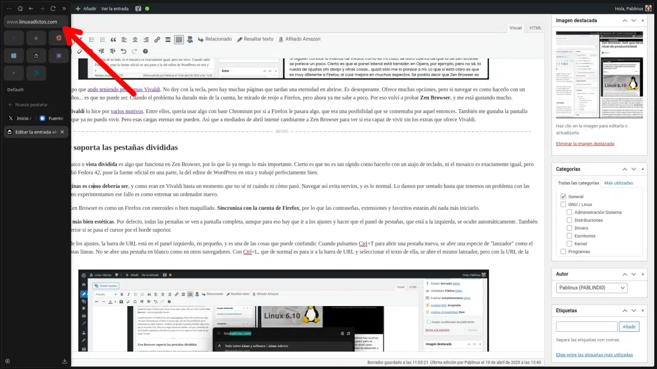
Task: Click Añadir in the admin bar
Action: pyautogui.click(x=86, y=9)
